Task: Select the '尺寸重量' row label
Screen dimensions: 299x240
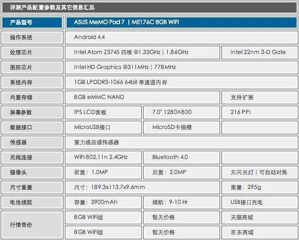Action: (x=32, y=187)
